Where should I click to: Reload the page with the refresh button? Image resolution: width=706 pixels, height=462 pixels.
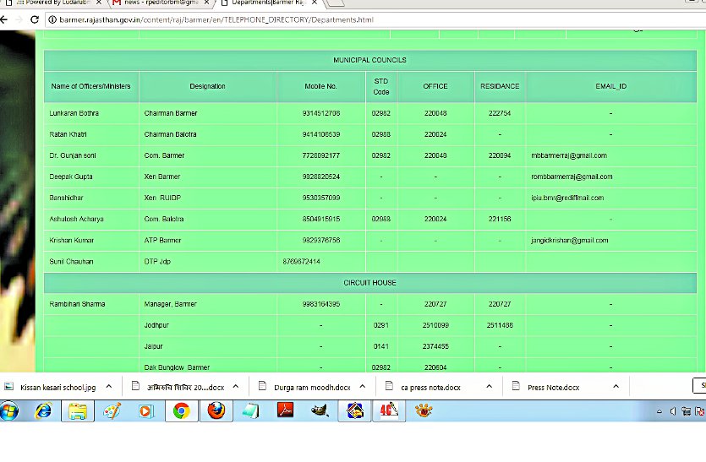tap(36, 19)
